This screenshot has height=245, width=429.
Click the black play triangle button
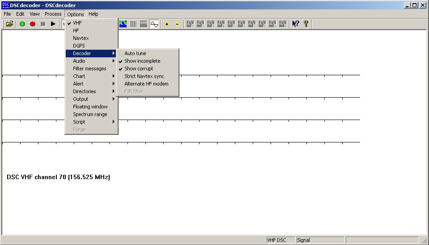[x=53, y=24]
